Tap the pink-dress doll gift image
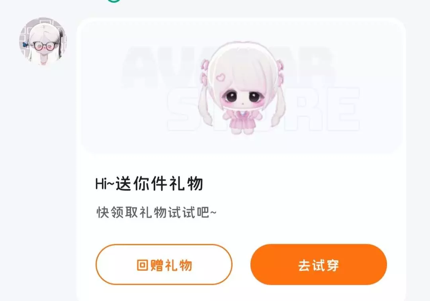Viewport: 430px width, 301px height. pos(242,88)
